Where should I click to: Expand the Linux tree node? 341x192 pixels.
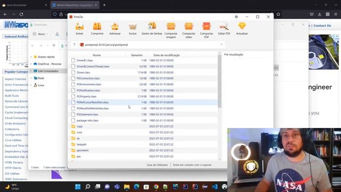click(x=31, y=85)
